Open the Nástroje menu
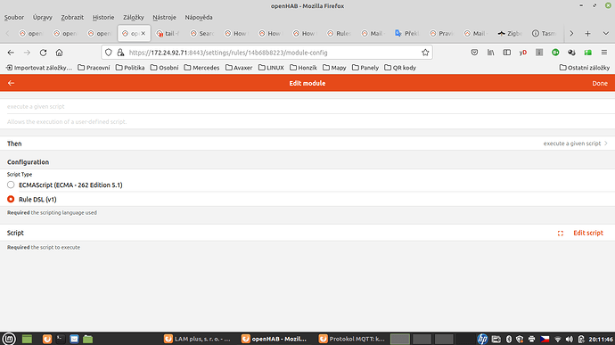Image resolution: width=615 pixels, height=345 pixels. coord(164,17)
